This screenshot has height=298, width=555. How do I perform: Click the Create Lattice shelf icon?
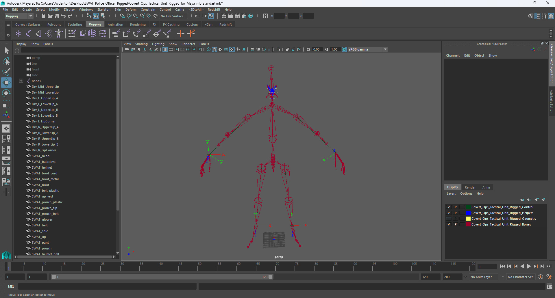click(92, 34)
